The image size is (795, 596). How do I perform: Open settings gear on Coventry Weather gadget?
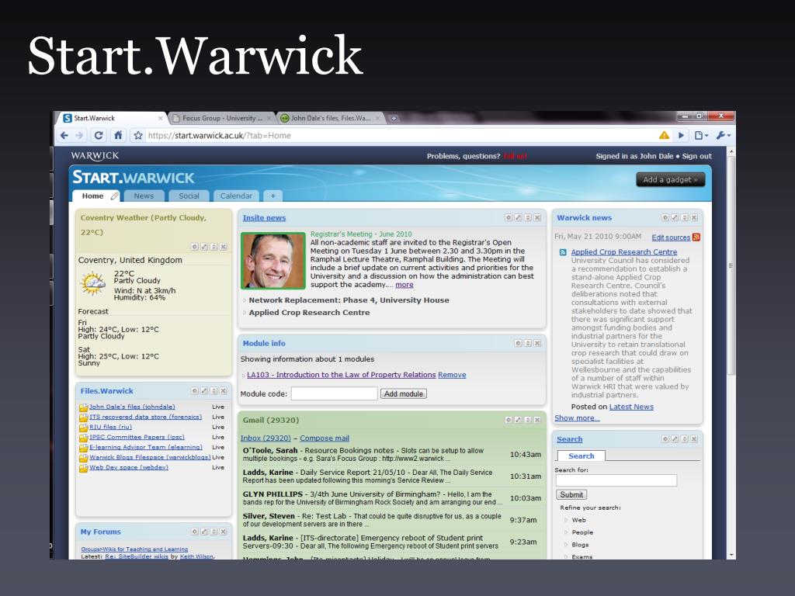click(x=195, y=247)
